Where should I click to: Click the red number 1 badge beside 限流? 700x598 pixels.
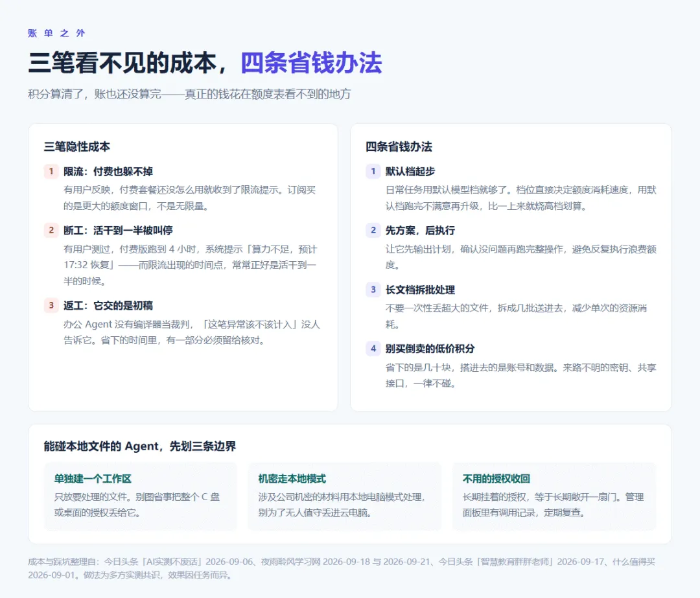(51, 172)
